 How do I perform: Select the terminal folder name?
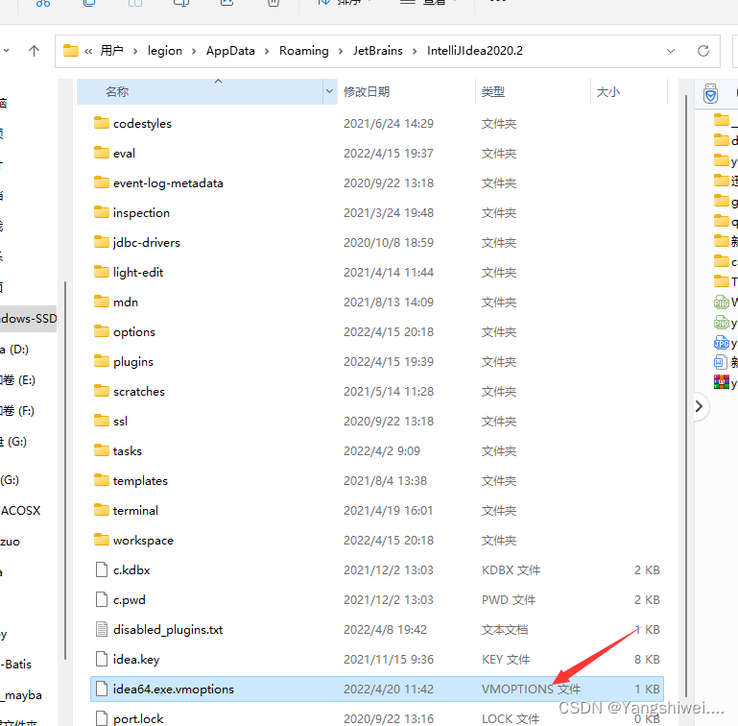[x=135, y=510]
